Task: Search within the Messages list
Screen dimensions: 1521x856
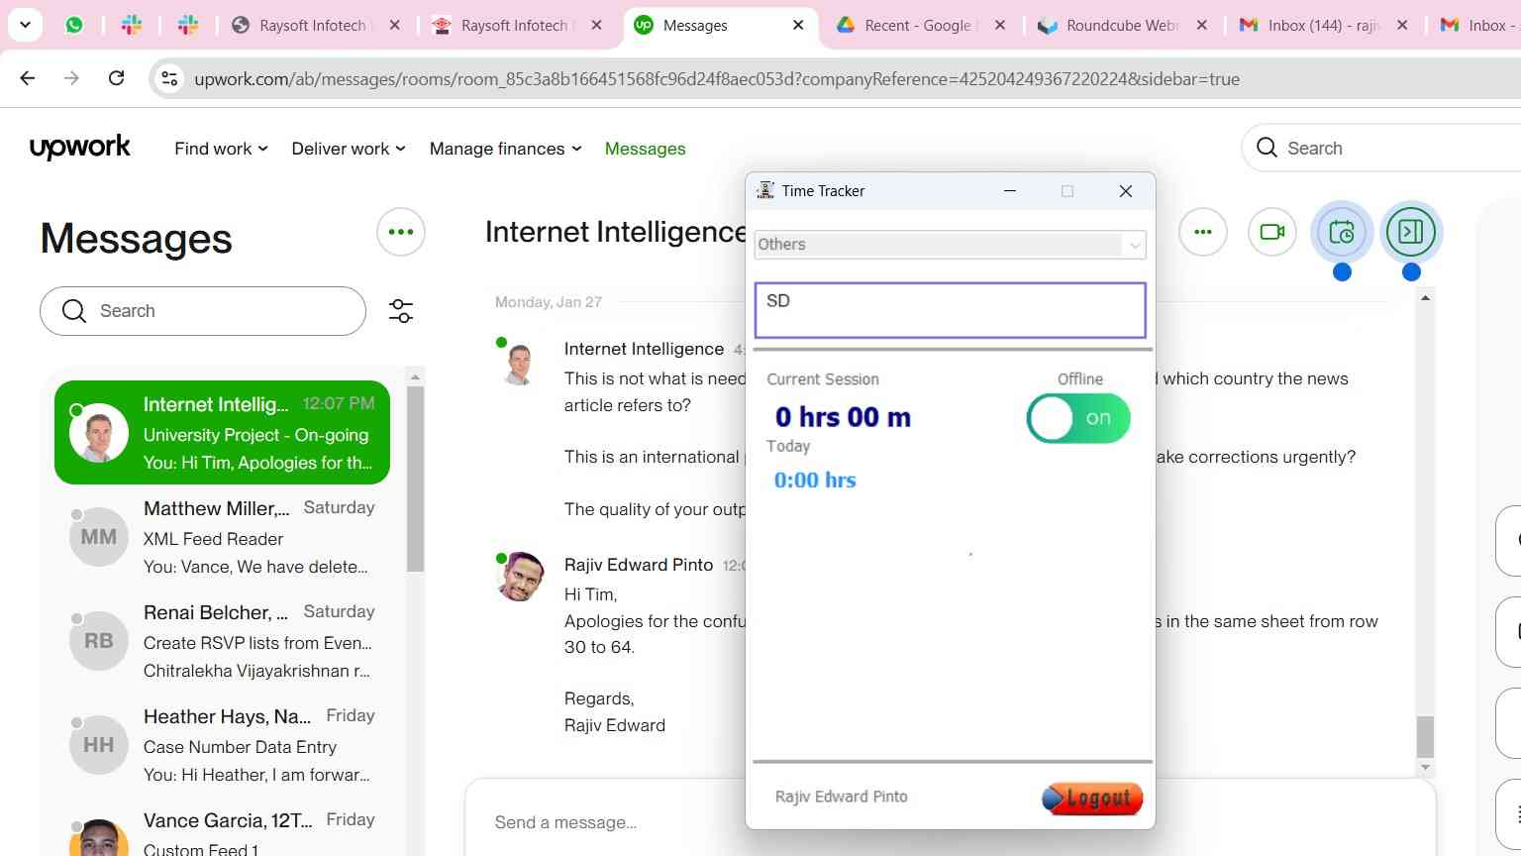Action: pyautogui.click(x=203, y=311)
